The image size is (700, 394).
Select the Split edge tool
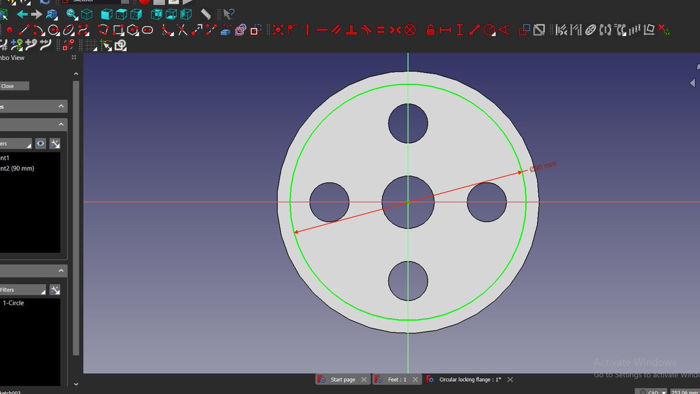coord(211,30)
